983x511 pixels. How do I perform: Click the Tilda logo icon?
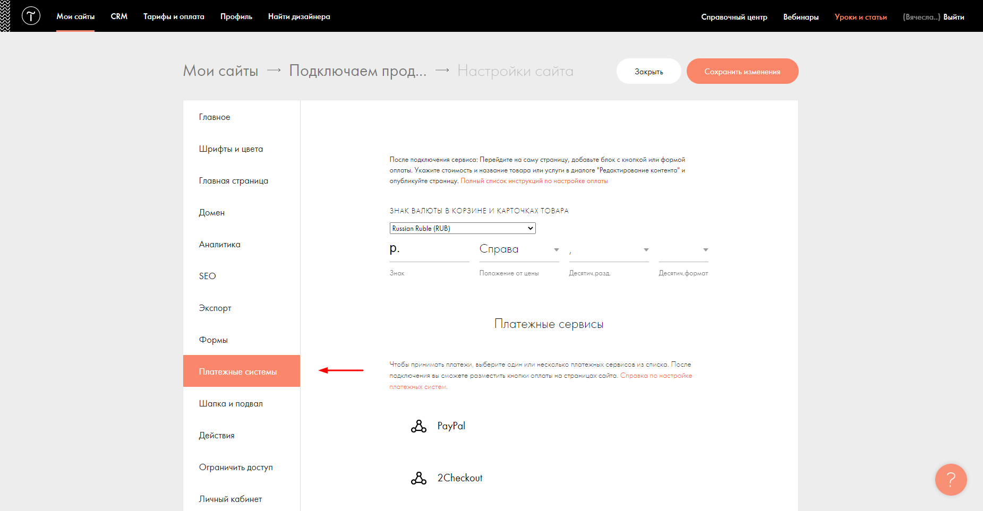(31, 16)
